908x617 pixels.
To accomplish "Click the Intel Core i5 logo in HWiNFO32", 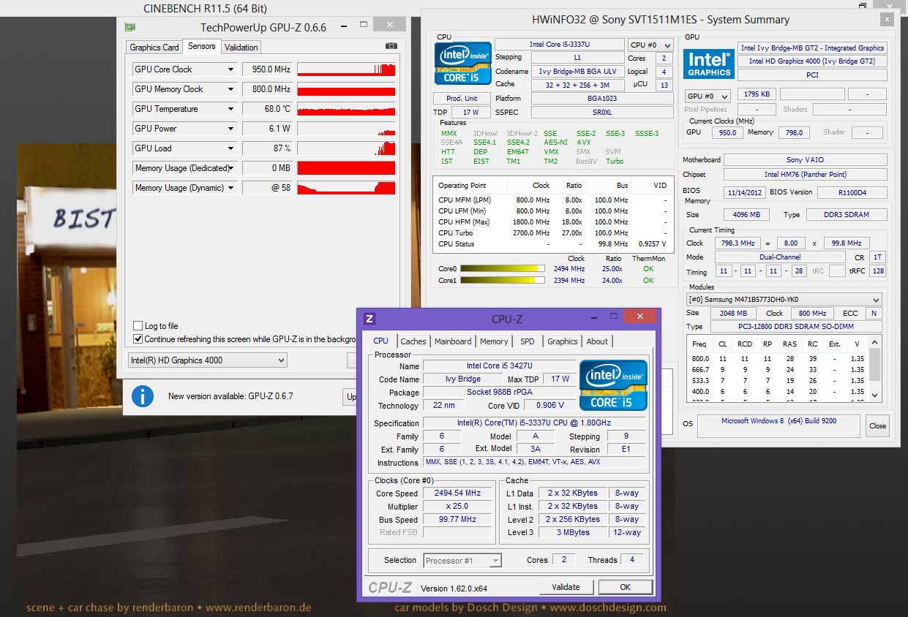I will [x=463, y=63].
